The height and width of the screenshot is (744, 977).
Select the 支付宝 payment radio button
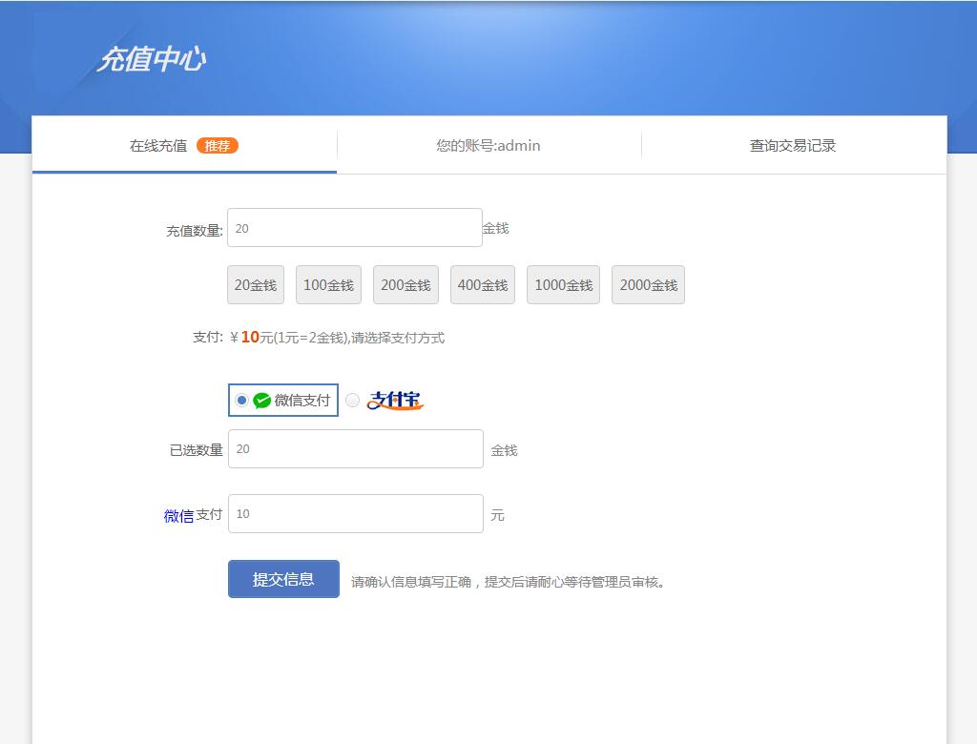[352, 402]
